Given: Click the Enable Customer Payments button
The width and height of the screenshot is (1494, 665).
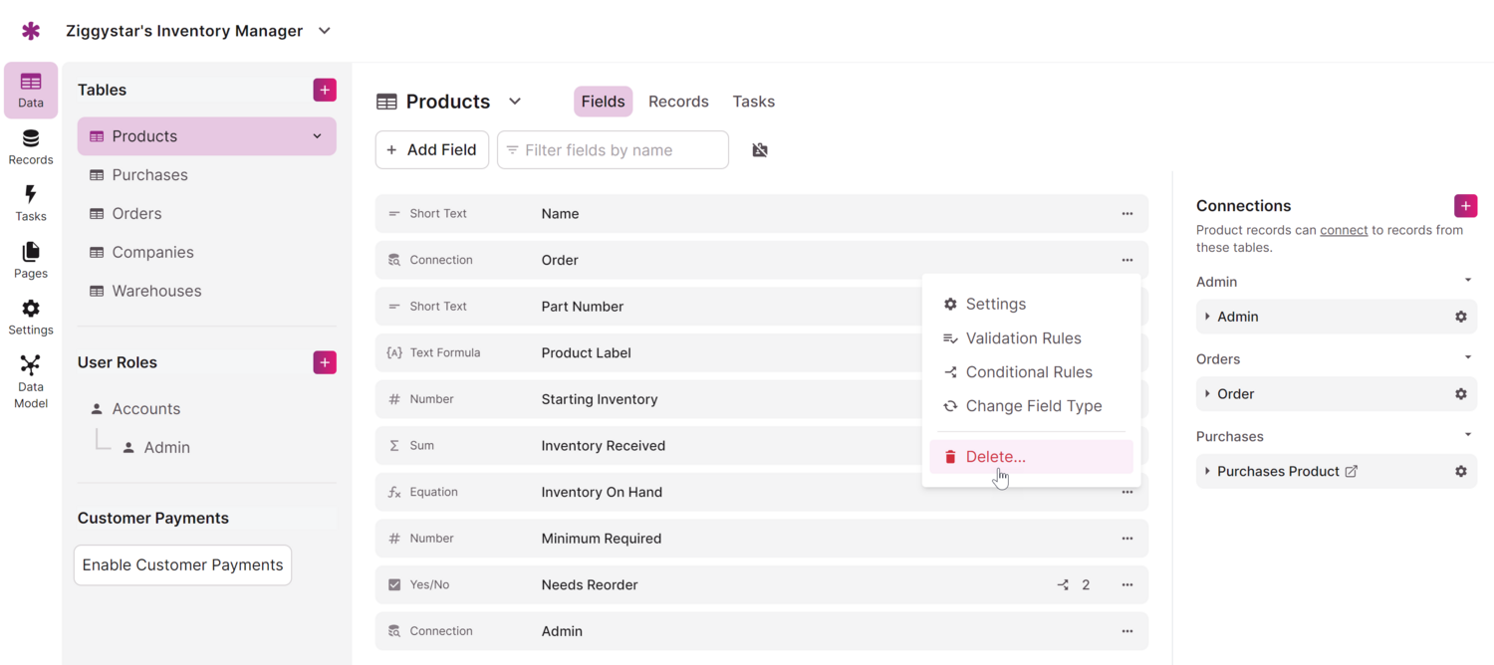Looking at the screenshot, I should pyautogui.click(x=182, y=565).
